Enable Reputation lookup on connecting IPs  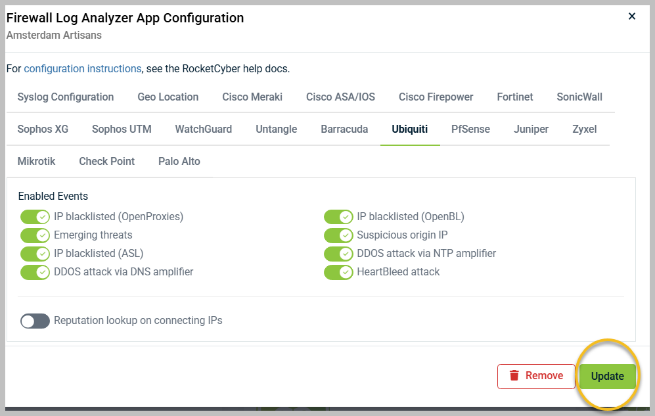35,321
